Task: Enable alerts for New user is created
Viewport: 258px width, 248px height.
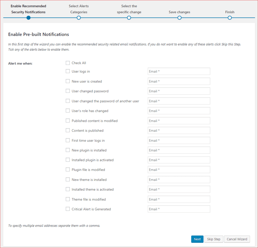Action: 68,81
